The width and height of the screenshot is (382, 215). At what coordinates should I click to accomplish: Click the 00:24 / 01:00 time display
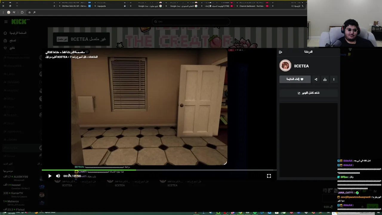coord(72,176)
